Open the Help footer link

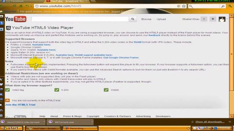tap(42, 116)
